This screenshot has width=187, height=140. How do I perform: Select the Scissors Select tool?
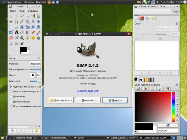point(38,16)
